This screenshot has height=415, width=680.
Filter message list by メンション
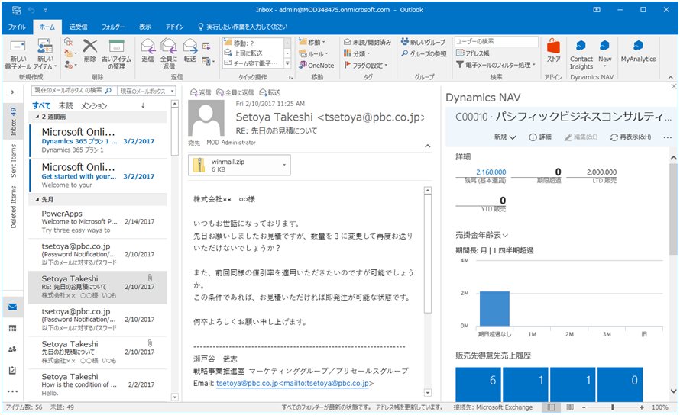click(x=94, y=105)
